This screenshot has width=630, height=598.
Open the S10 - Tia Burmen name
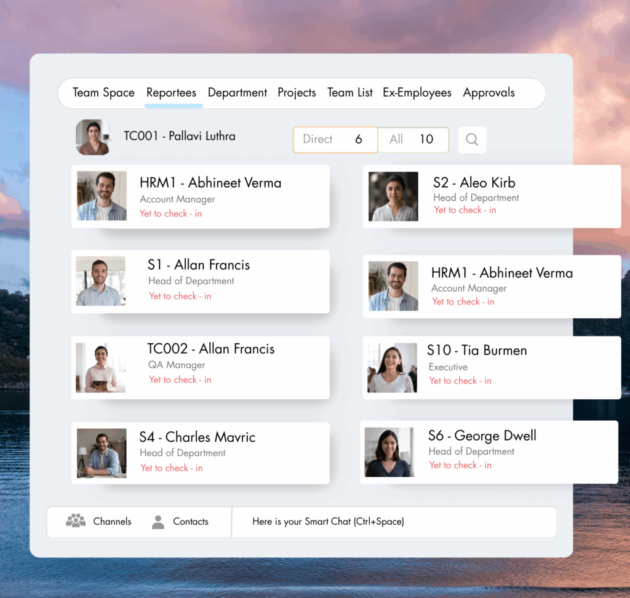tap(477, 351)
